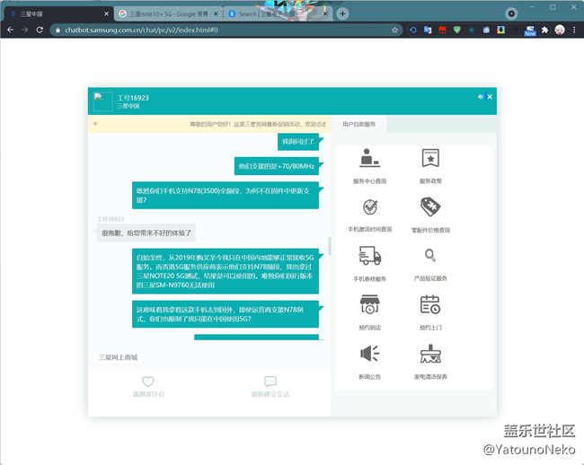Screen dimensions: 584x465
Task: Open the browser extensions puzzle icon
Action: click(x=544, y=30)
